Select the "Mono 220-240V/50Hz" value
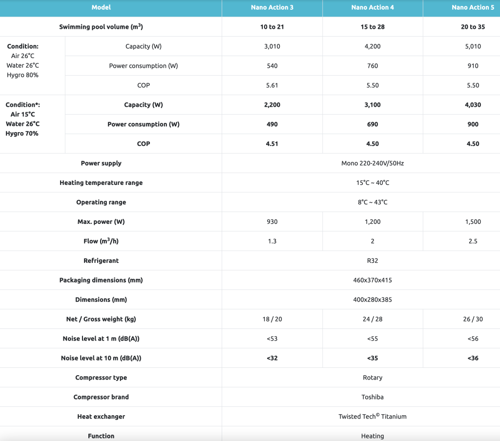The height and width of the screenshot is (441, 500). 373,163
